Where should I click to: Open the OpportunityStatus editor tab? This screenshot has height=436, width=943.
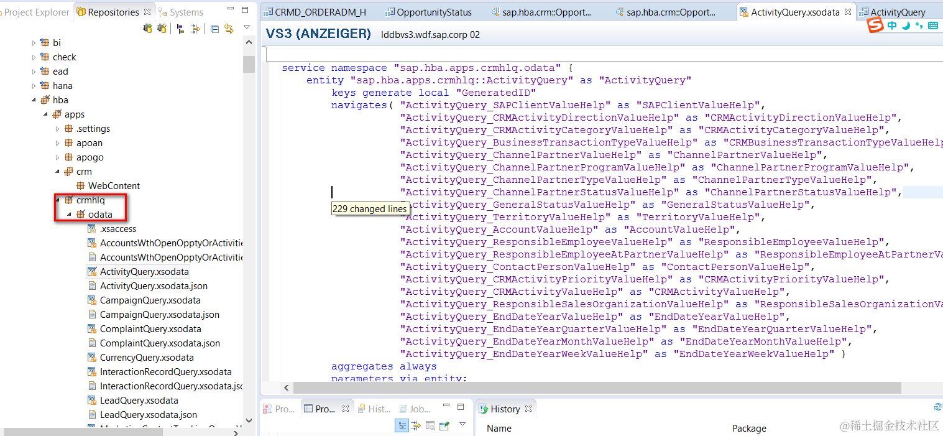point(429,12)
